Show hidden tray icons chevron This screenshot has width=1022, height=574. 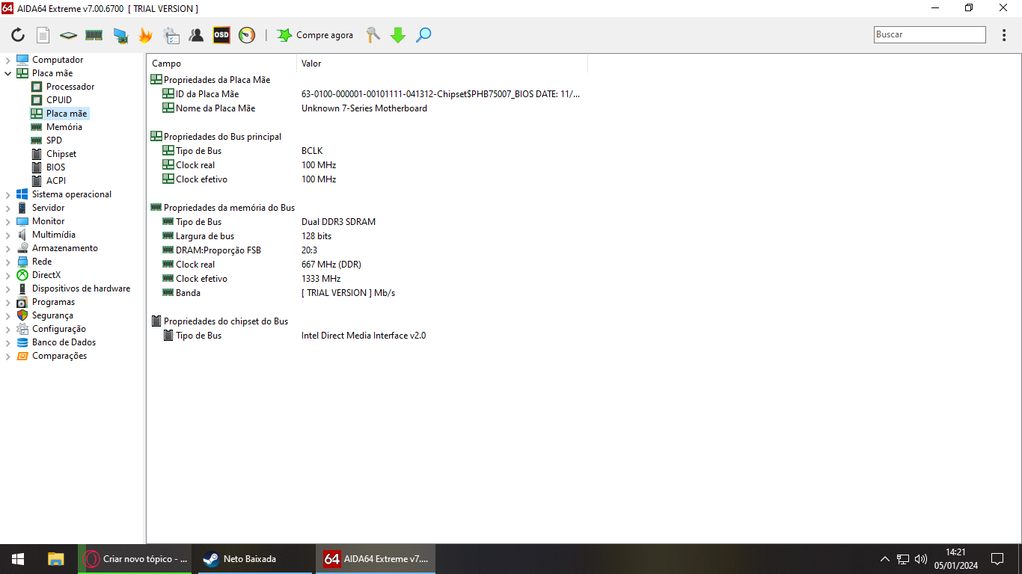click(885, 559)
